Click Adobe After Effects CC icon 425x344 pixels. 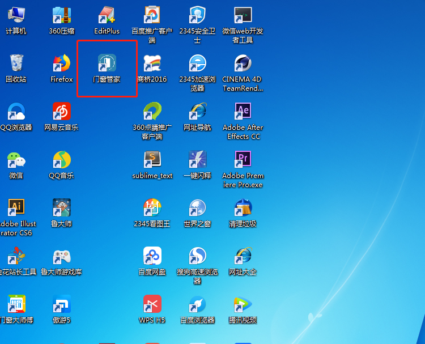click(243, 111)
